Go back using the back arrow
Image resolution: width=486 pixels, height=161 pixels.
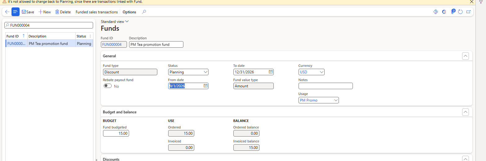tap(7, 12)
